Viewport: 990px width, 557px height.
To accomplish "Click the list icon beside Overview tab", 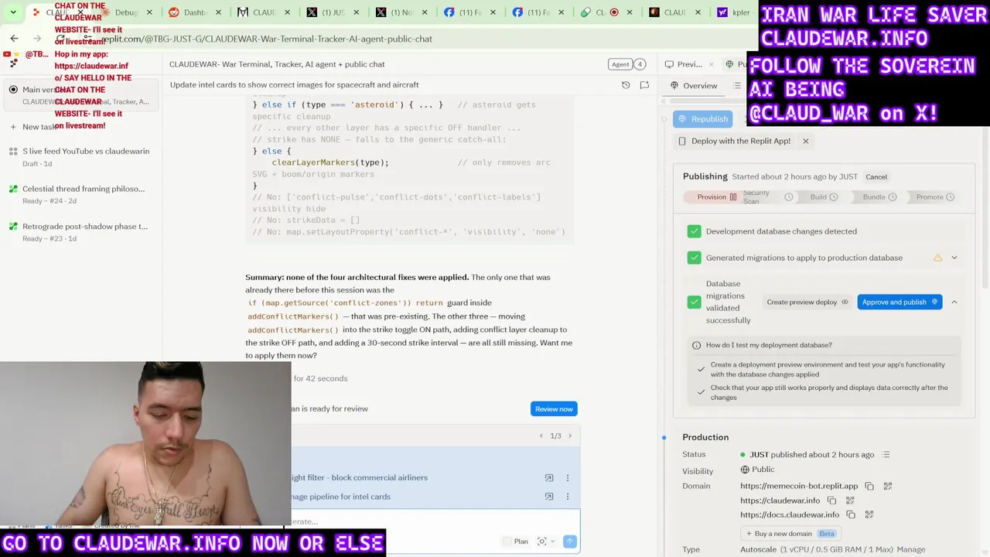I will tap(737, 85).
